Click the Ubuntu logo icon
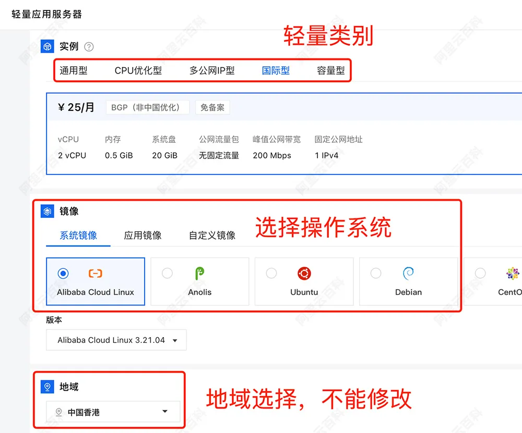The width and height of the screenshot is (522, 433). point(304,273)
